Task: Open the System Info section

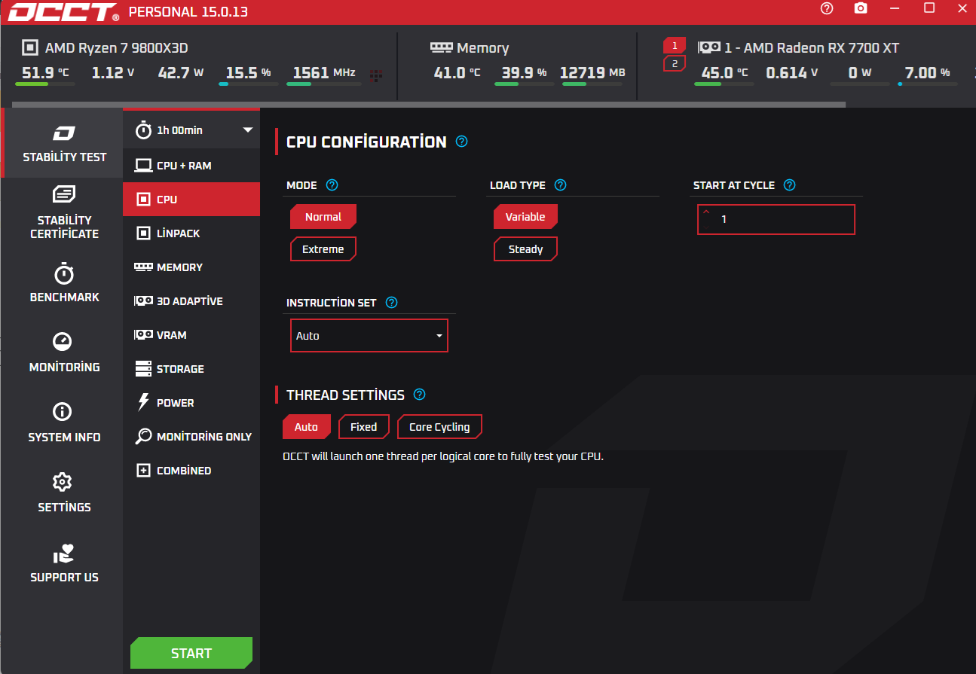Action: [x=64, y=423]
